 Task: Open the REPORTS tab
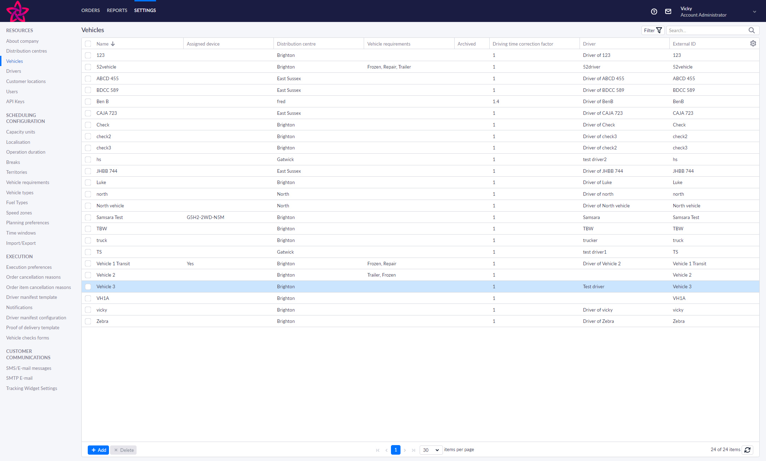pos(117,11)
